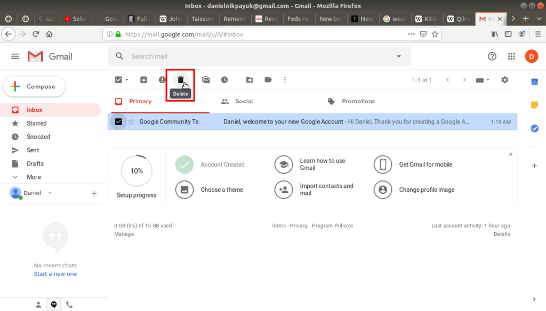Viewport: 546px width, 311px height.
Task: Open Gmail main menu hamburger icon
Action: point(15,56)
